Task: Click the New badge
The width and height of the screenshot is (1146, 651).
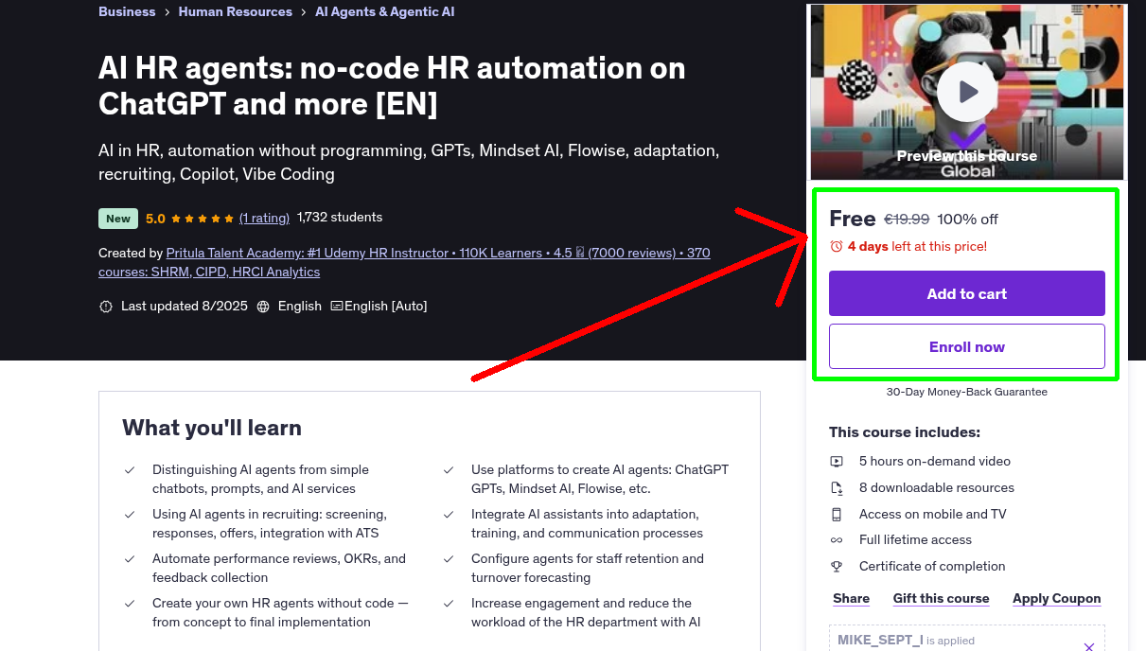Action: pyautogui.click(x=118, y=219)
